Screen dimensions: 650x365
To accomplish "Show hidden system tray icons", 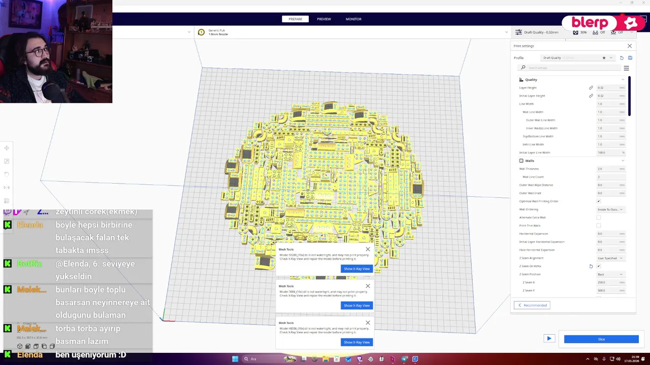I will click(x=588, y=359).
